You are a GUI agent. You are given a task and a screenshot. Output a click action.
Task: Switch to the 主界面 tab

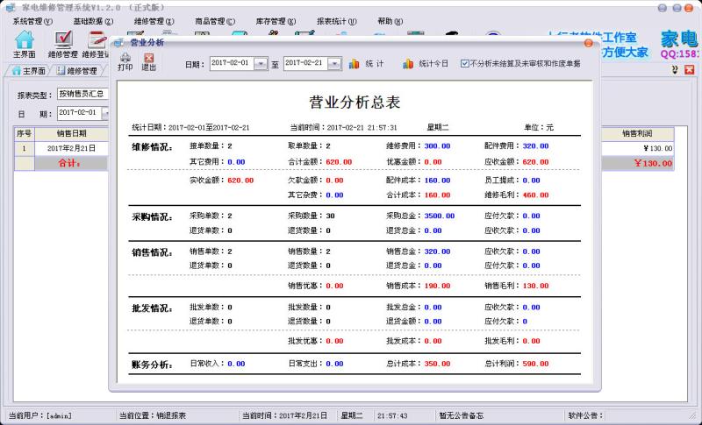(28, 71)
